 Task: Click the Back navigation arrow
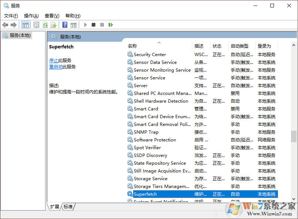click(5, 25)
